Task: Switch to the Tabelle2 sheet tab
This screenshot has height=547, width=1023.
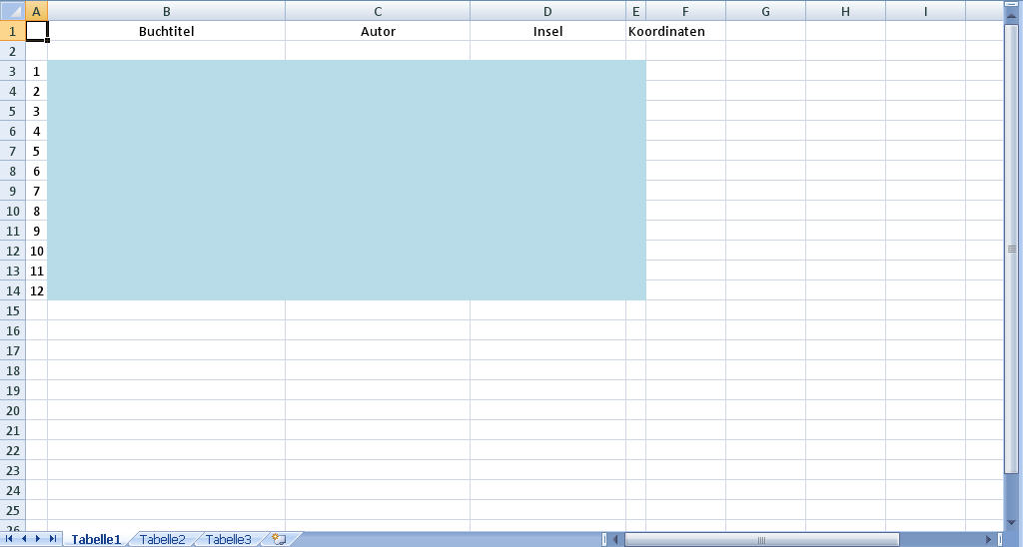Action: pos(163,539)
